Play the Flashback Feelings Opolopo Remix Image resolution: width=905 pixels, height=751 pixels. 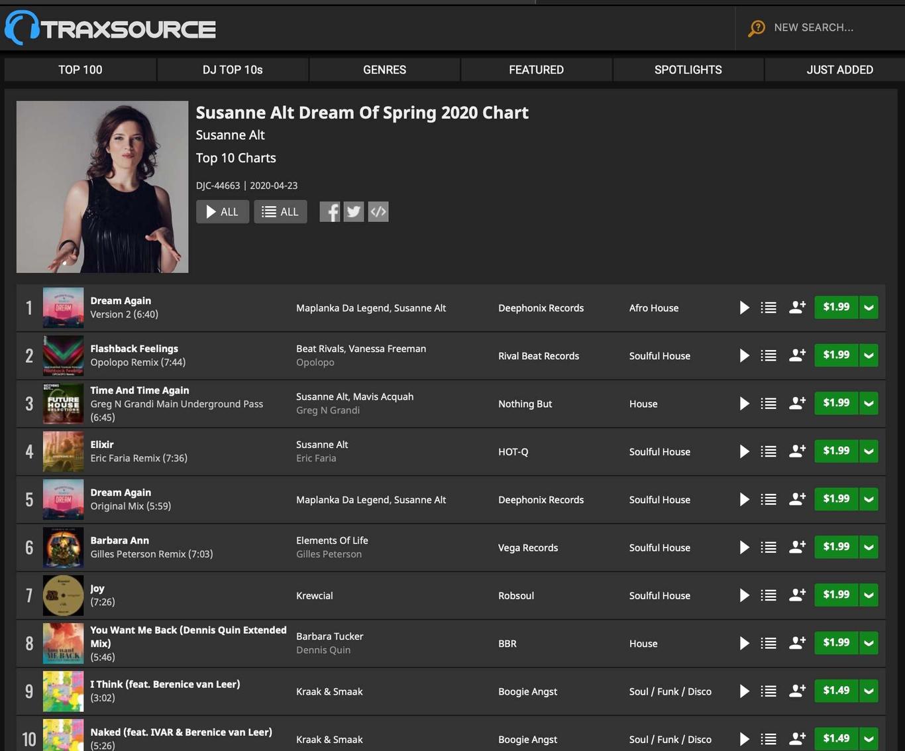point(744,356)
